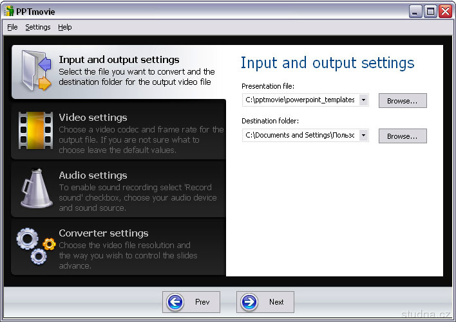
Task: Open the Help menu
Action: point(65,27)
